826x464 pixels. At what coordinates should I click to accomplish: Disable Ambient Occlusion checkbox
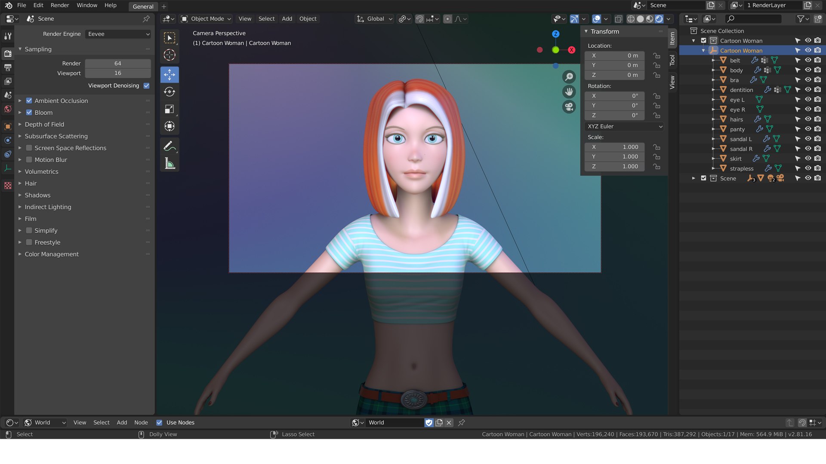pyautogui.click(x=29, y=101)
